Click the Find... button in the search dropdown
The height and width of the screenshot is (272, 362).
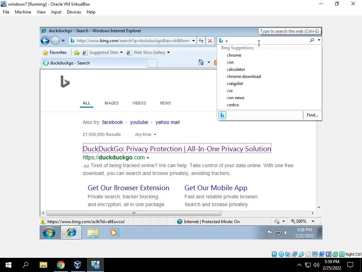click(x=313, y=115)
